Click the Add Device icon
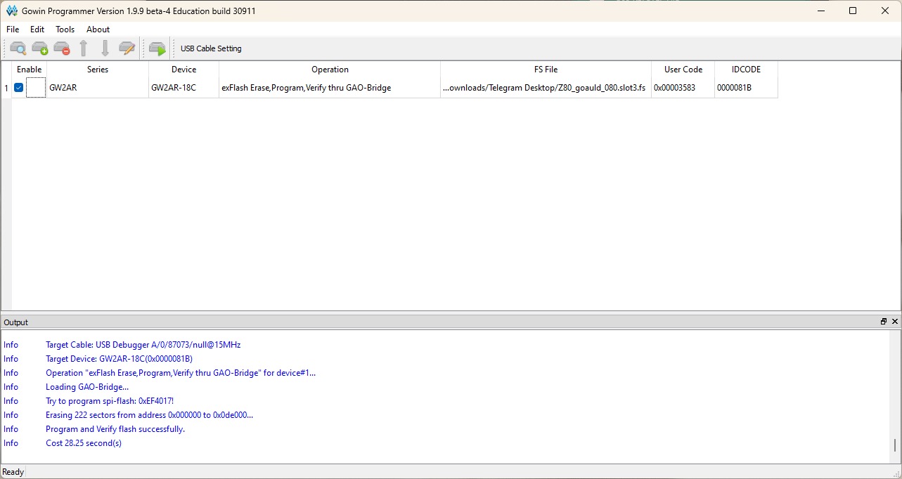Screen dimensions: 902x479 pos(40,48)
